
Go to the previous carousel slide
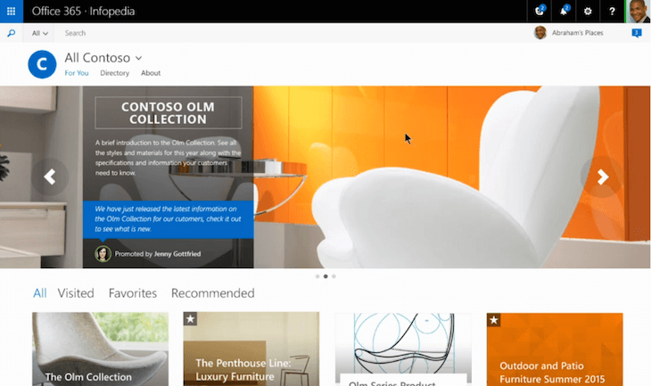[x=50, y=177]
